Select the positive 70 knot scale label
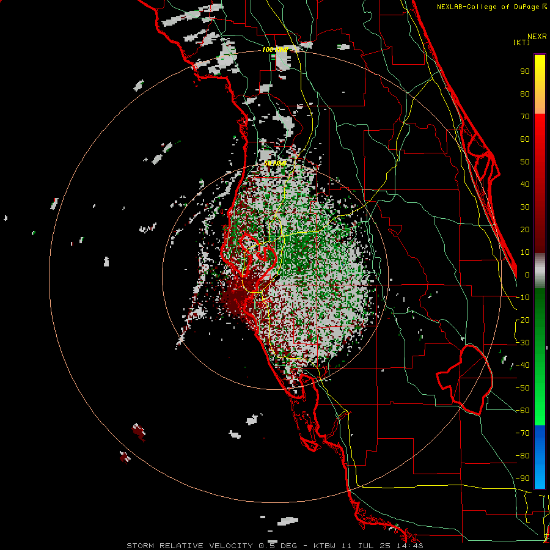Screen dimensions: 550x550 pyautogui.click(x=525, y=117)
